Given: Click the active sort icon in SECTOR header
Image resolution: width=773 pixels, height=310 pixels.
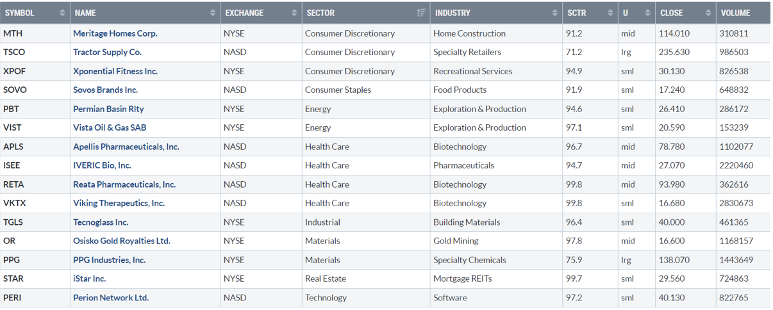Looking at the screenshot, I should coord(421,13).
